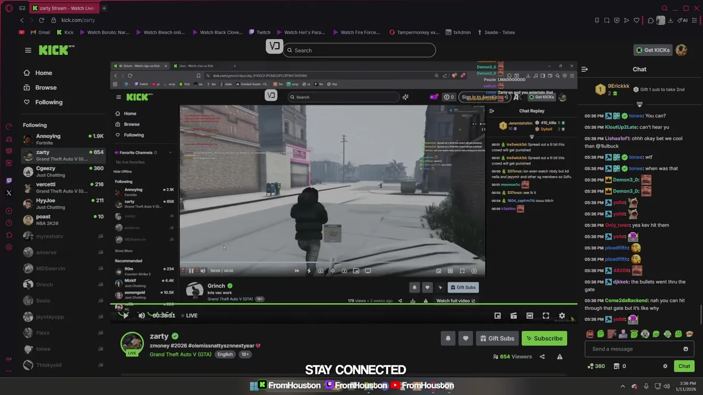Open Following in sidebar navigation
The height and width of the screenshot is (395, 703).
[x=43, y=102]
